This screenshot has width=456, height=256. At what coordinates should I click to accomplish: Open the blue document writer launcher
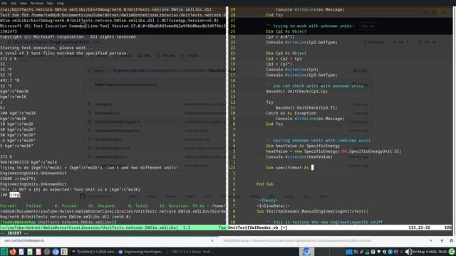21,252
